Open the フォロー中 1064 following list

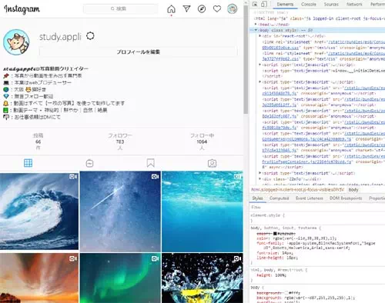202,142
